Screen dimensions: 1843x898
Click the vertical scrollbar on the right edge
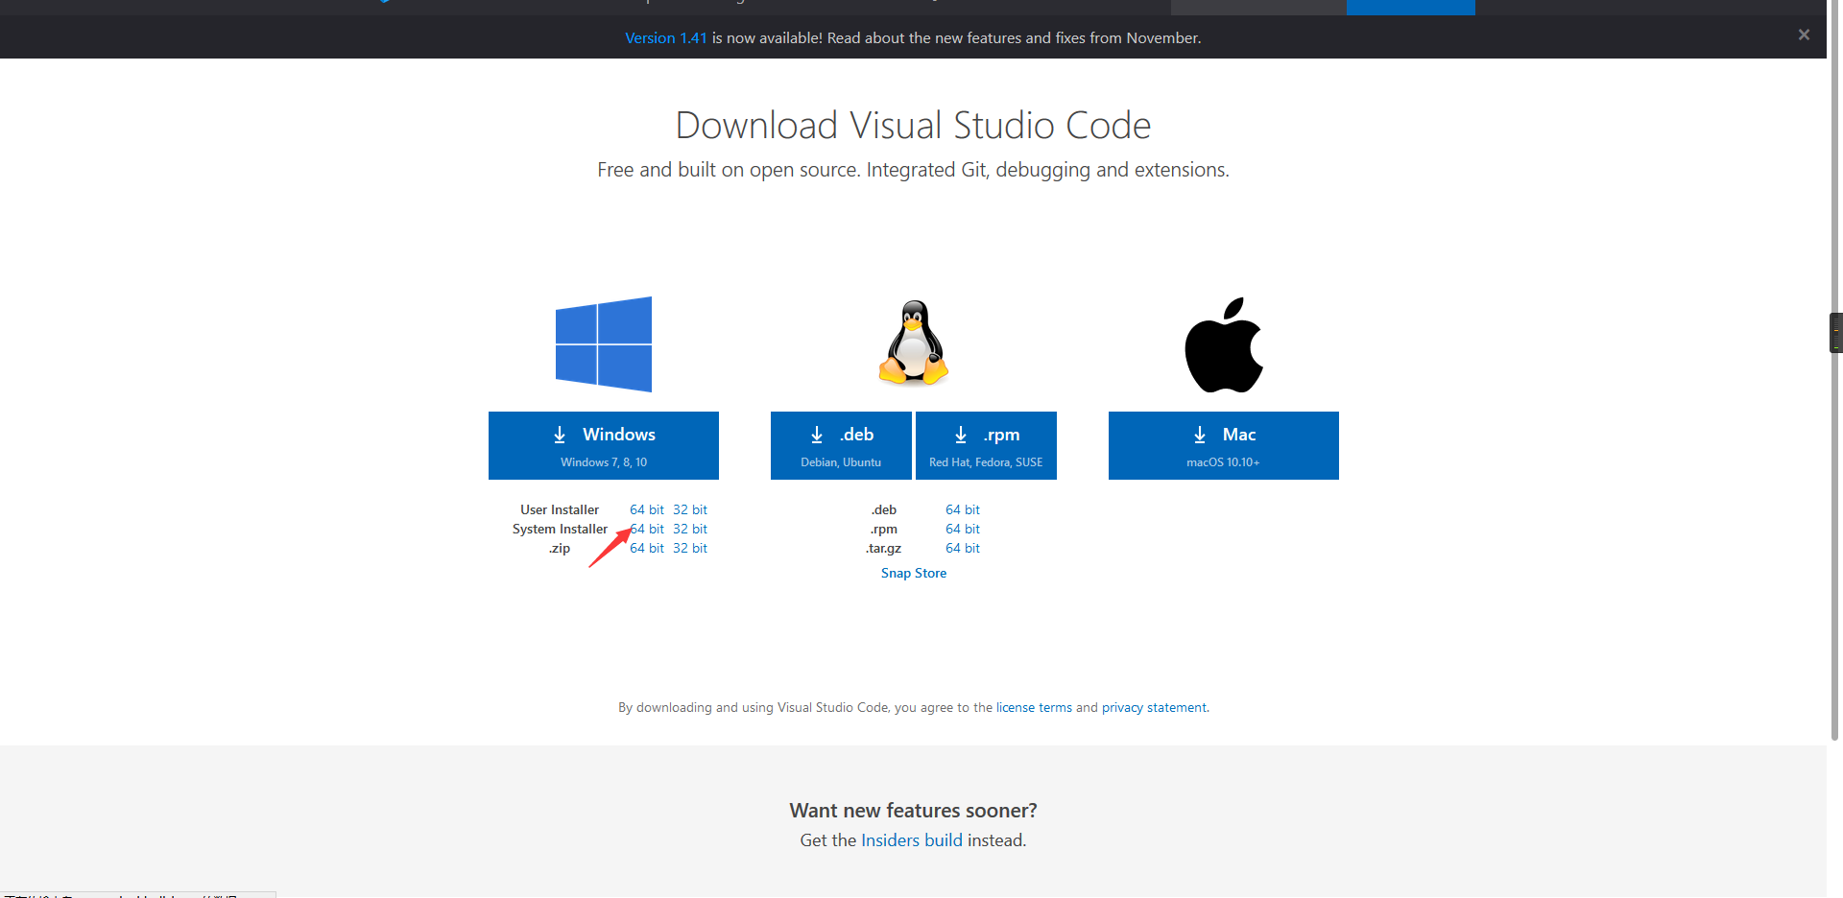coord(1834,331)
